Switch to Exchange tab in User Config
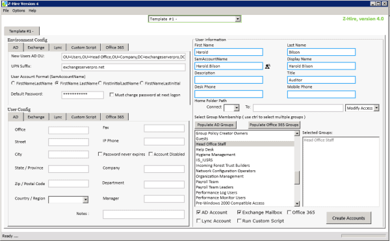The width and height of the screenshot is (390, 241). 36,117
